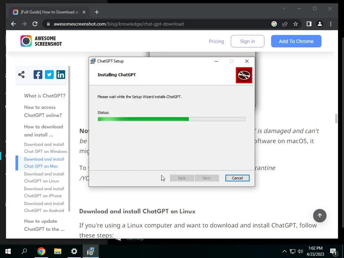This screenshot has height=258, width=344.
Task: Go forward in Chrome browser
Action: click(24, 24)
